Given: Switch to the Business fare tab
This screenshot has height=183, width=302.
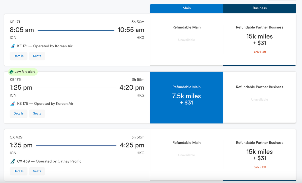Looking at the screenshot, I should click(x=259, y=8).
